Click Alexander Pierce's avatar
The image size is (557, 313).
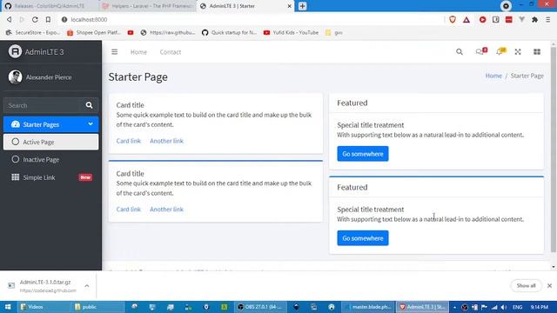[x=15, y=77]
